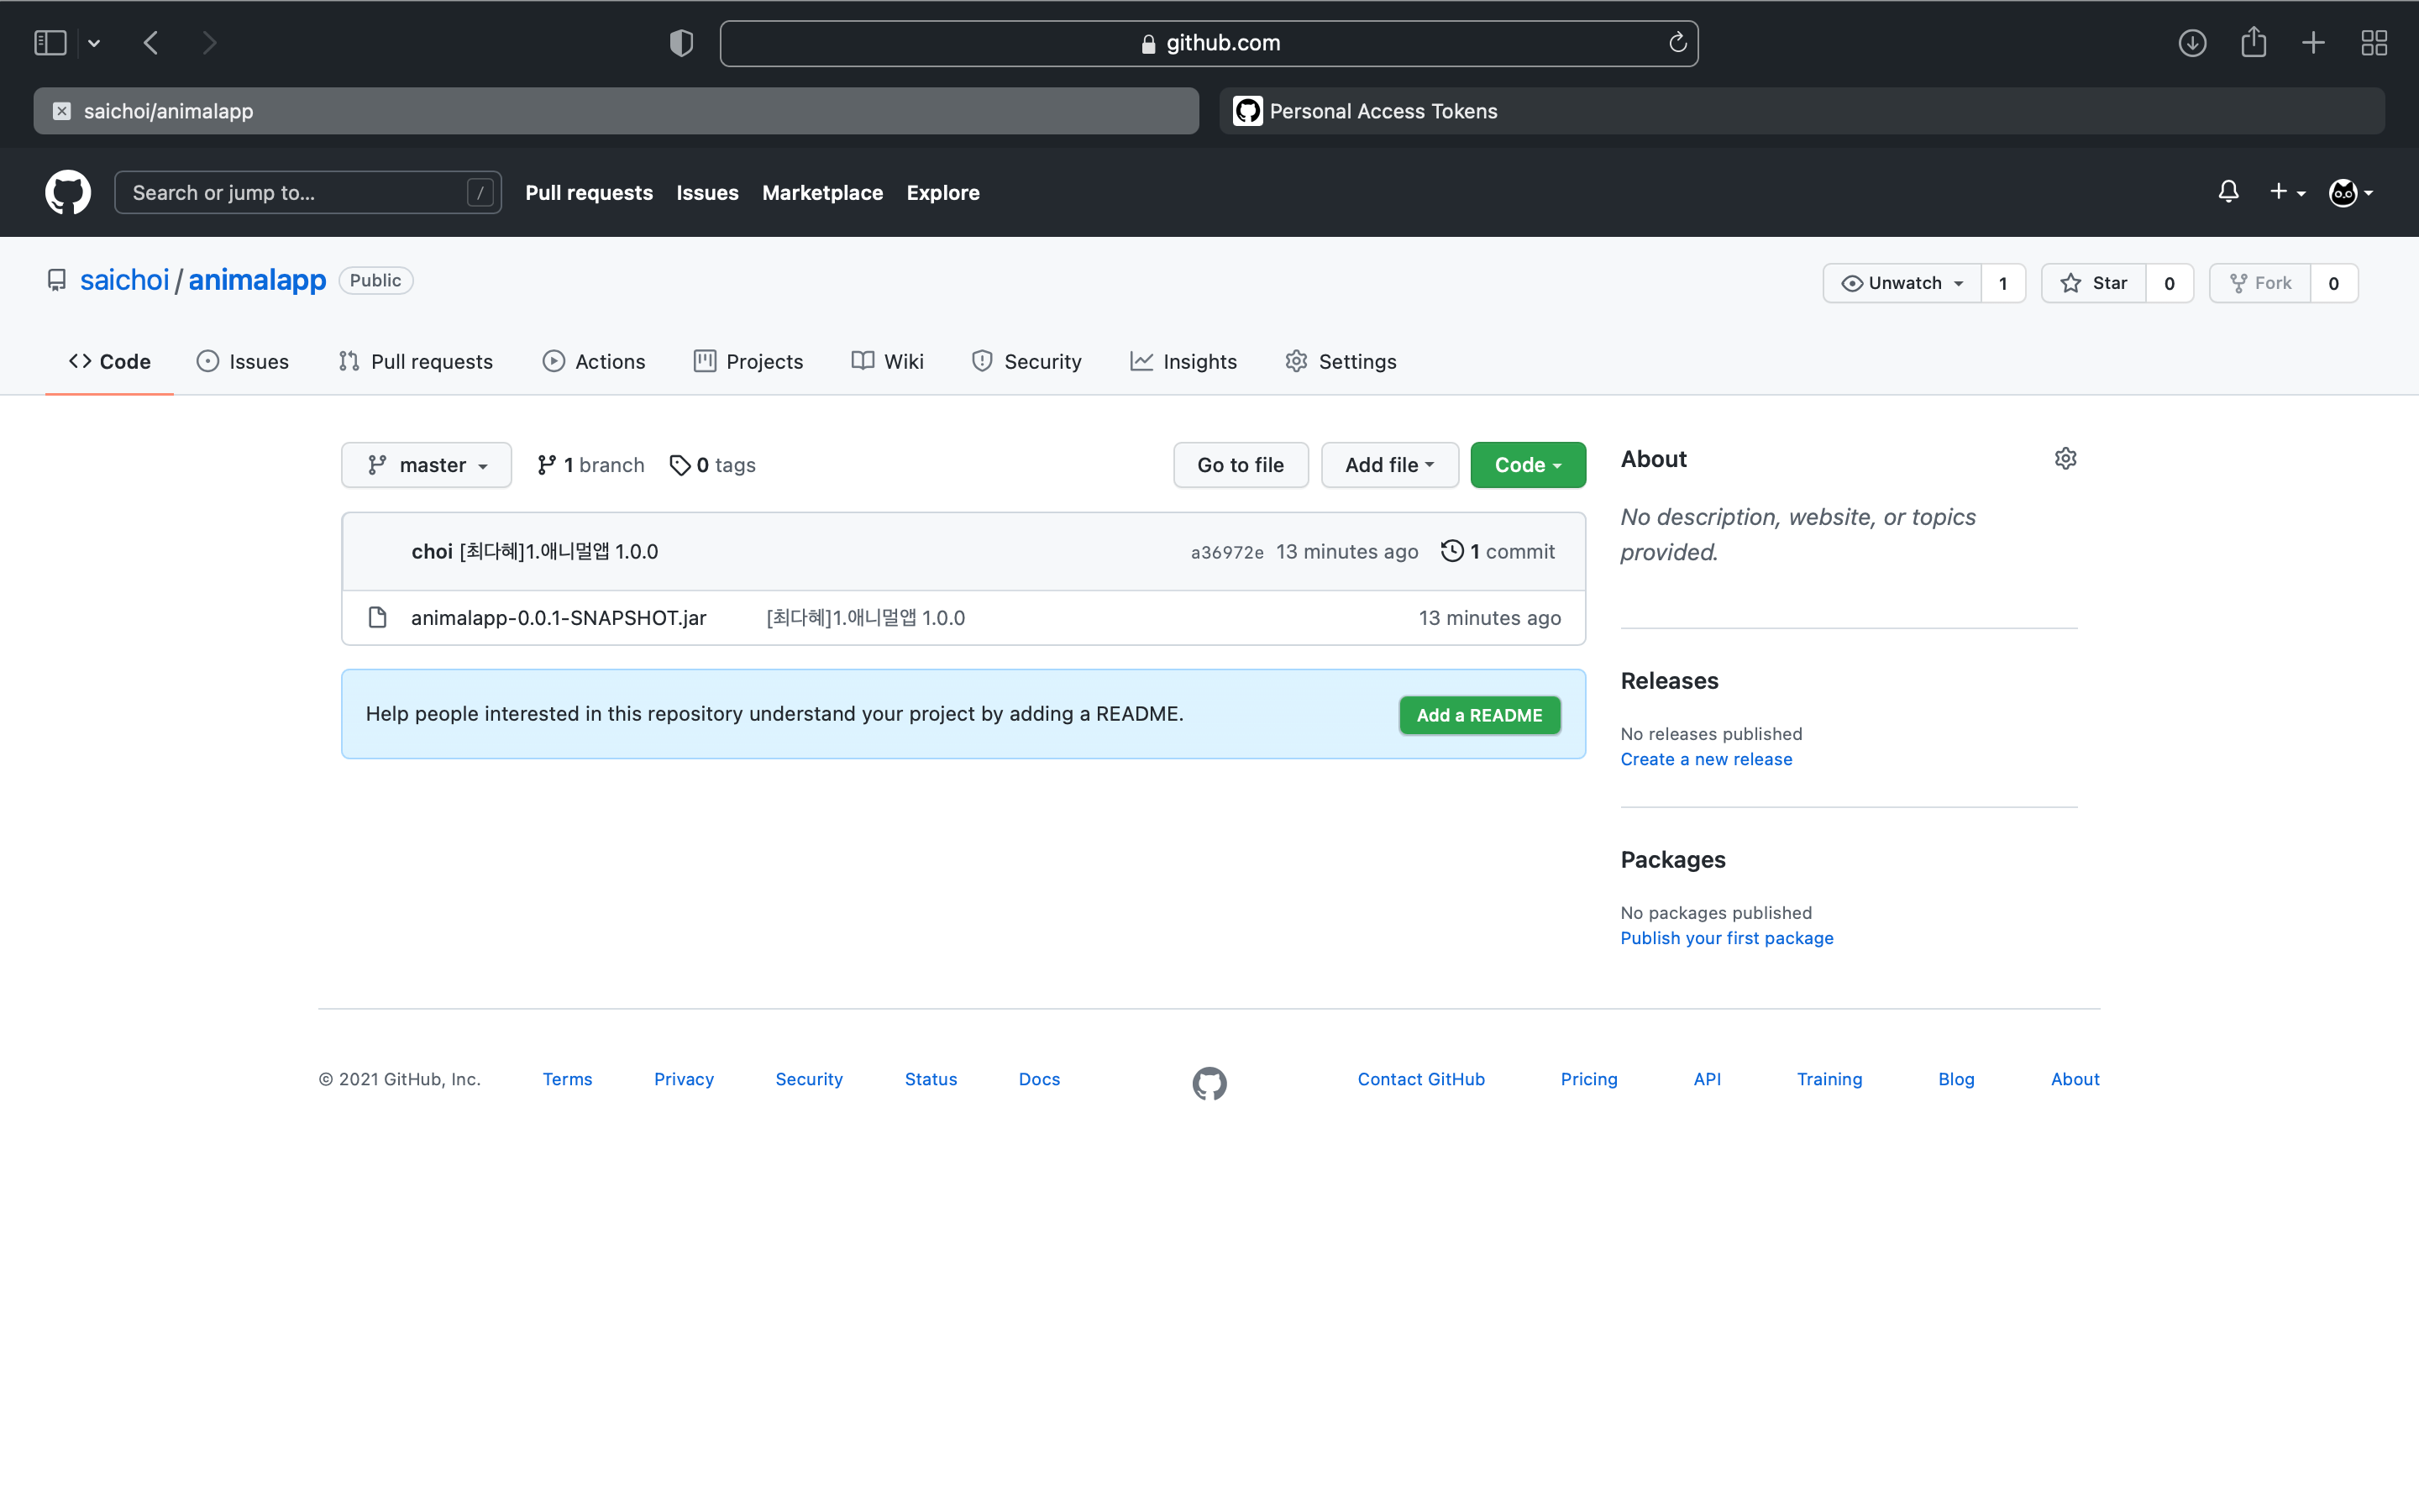The image size is (2419, 1512).
Task: Open footer Terms link
Action: [567, 1079]
